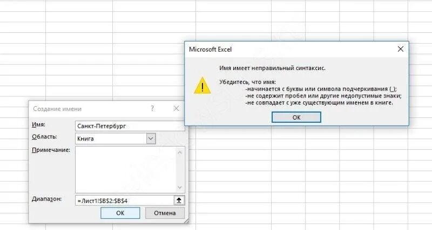Click the Отмена button
The width and height of the screenshot is (432, 230).
tap(165, 213)
